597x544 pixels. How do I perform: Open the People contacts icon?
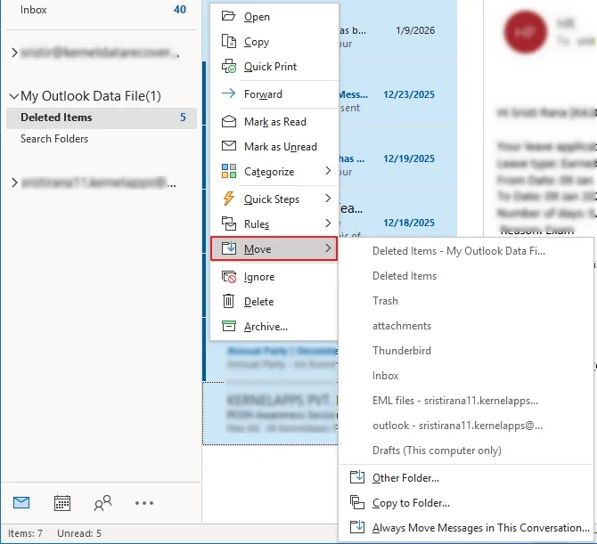pos(102,503)
